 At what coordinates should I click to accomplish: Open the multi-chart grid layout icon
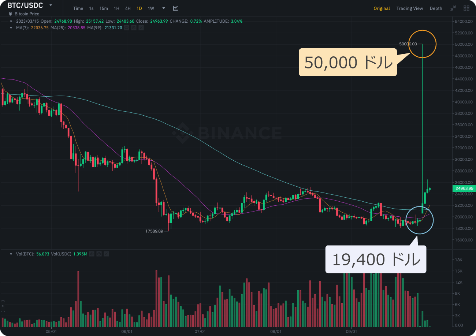click(x=466, y=8)
